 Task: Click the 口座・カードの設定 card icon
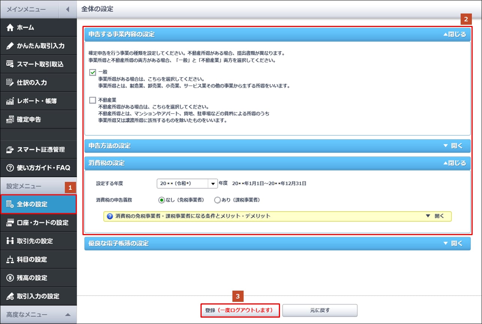click(10, 223)
